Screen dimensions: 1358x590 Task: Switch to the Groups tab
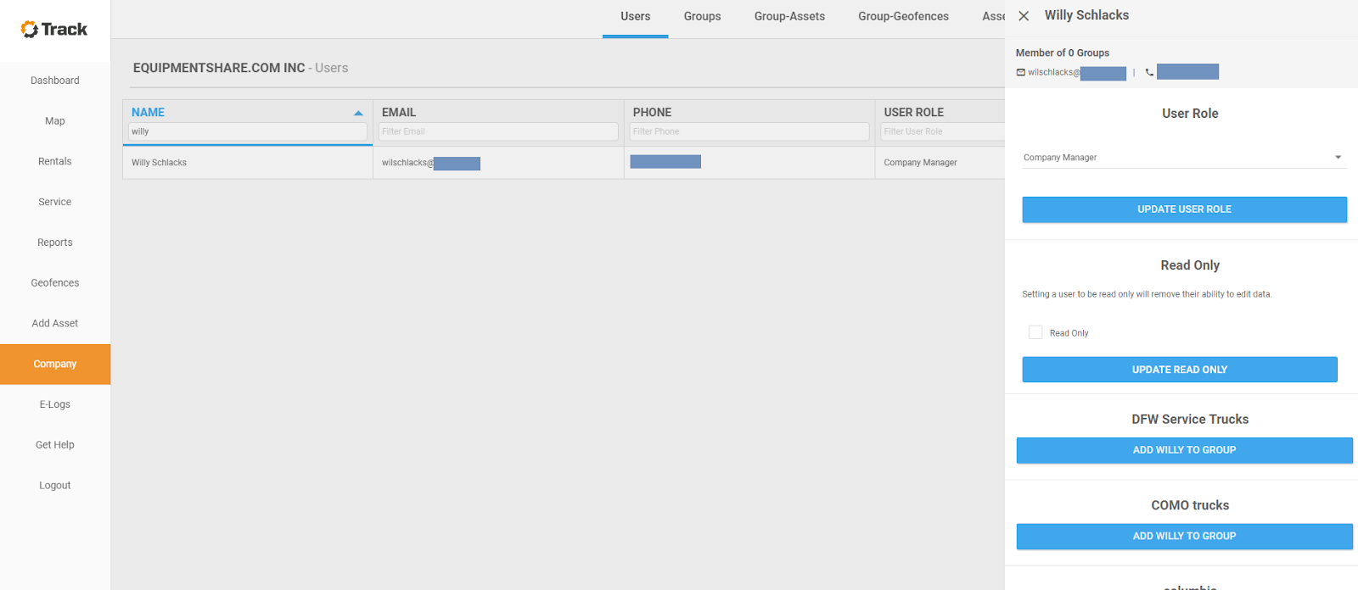tap(702, 17)
